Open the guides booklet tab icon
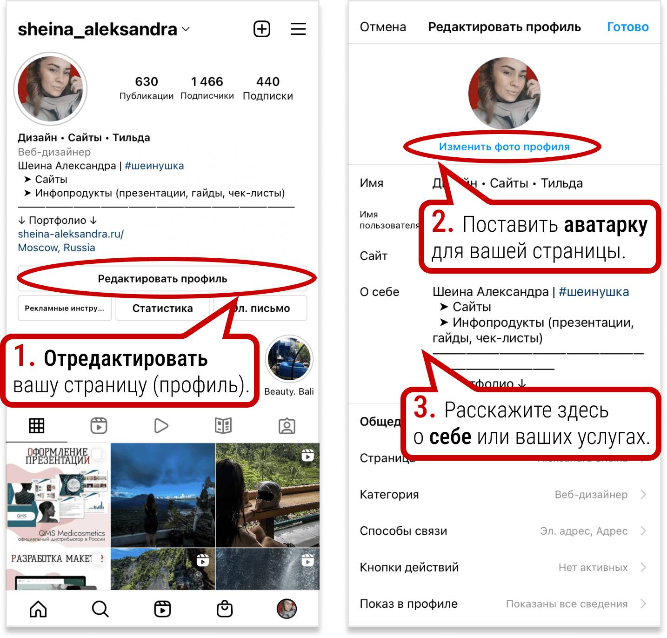This screenshot has width=667, height=638. 223,425
